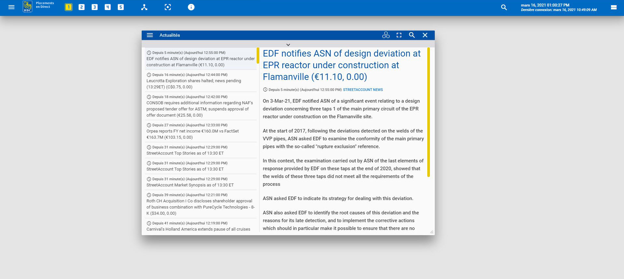Image resolution: width=624 pixels, height=279 pixels.
Task: Open the Orpea reports FY net income story
Action: (201, 131)
